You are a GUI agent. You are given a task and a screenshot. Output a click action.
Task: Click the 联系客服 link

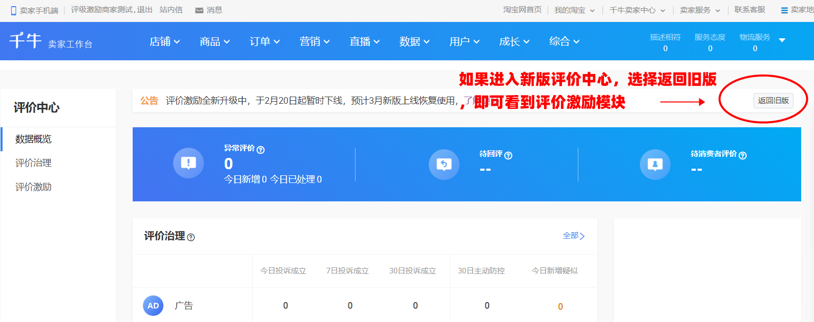749,10
